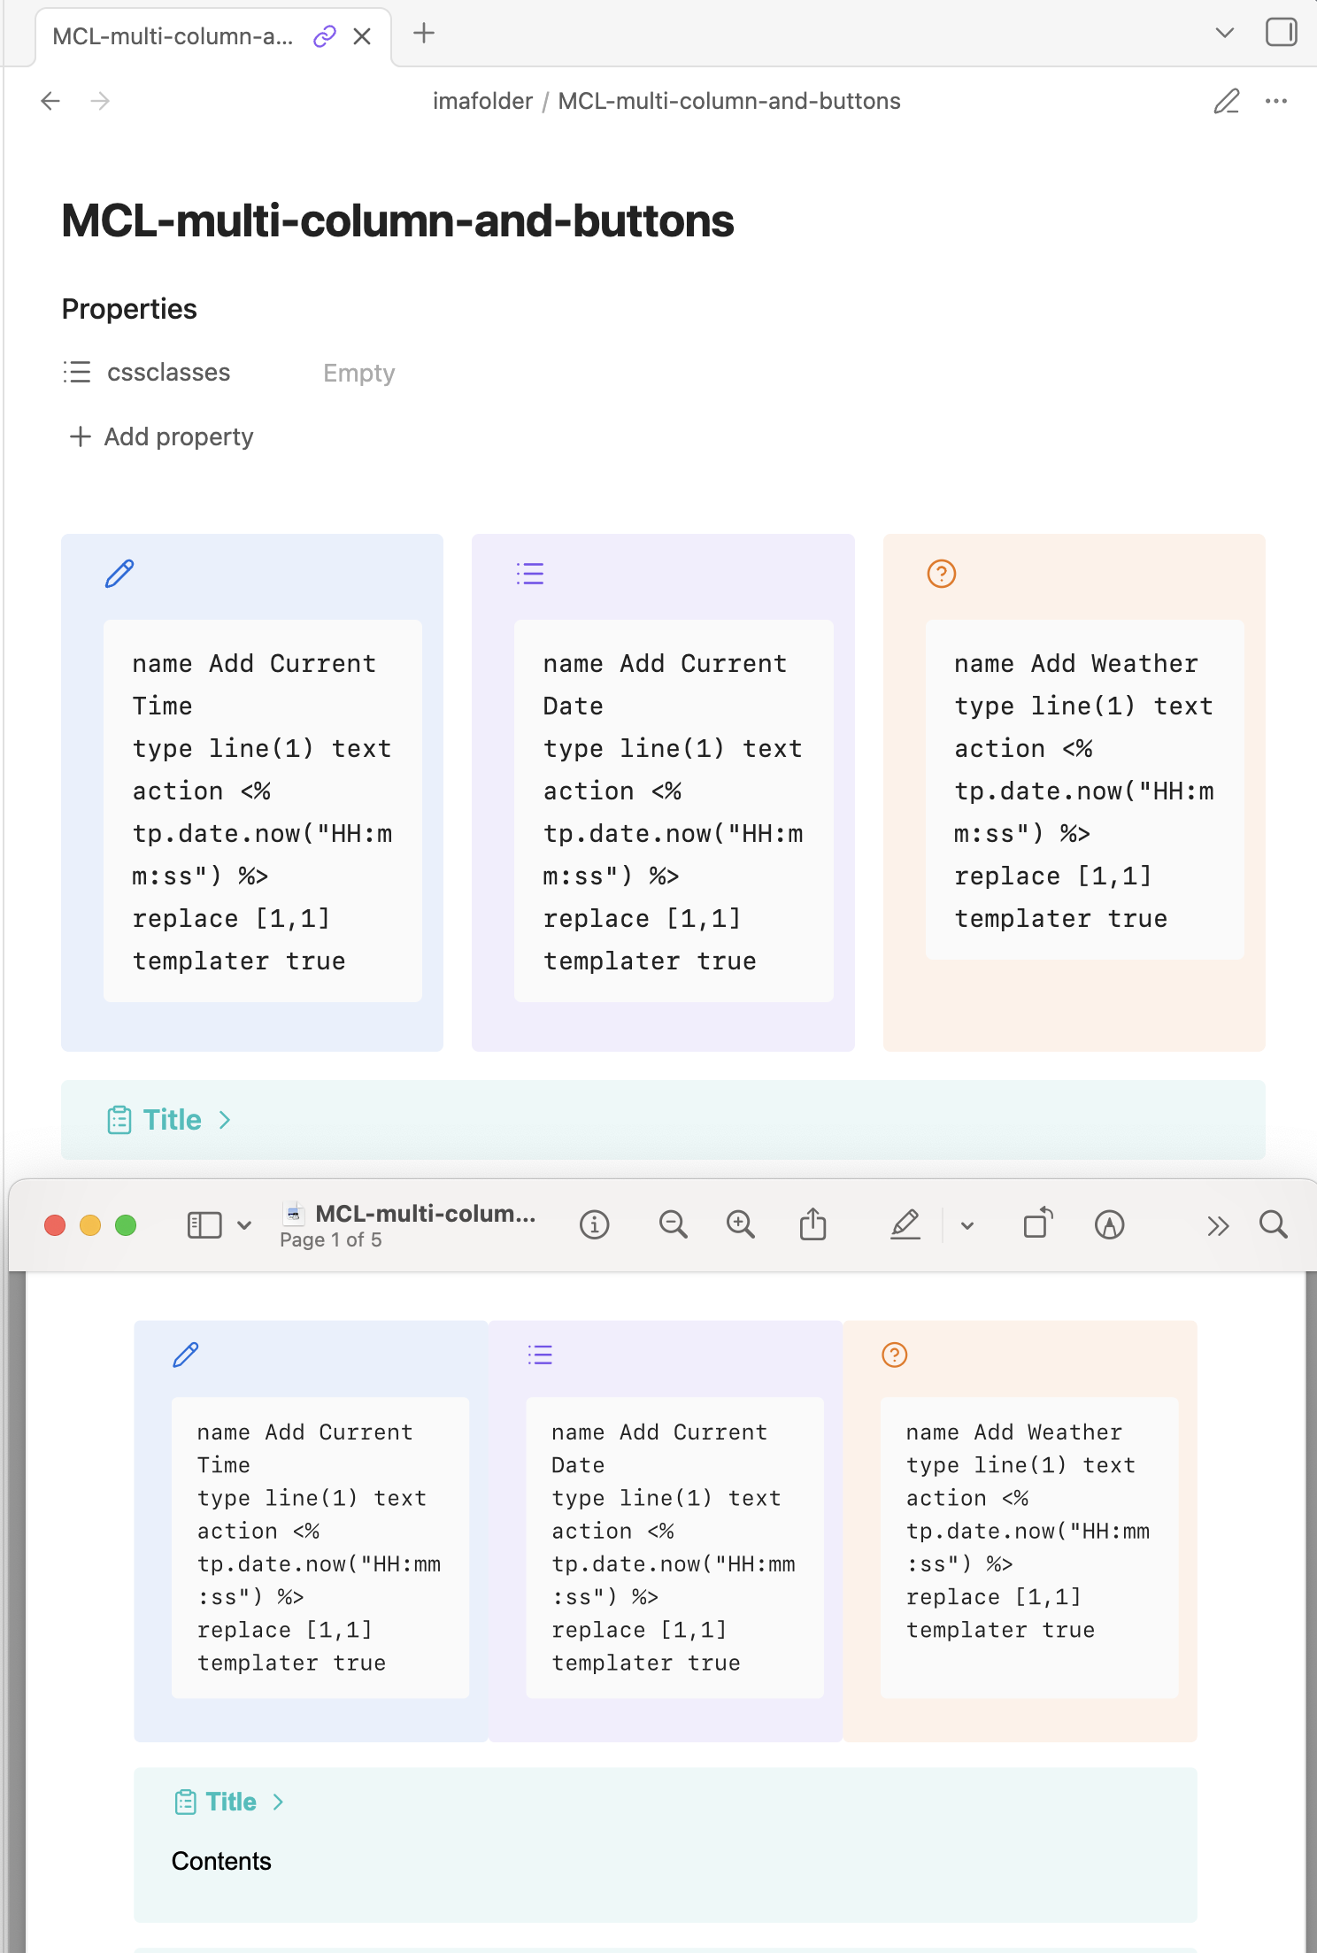
Task: Zoom in on the PDF preview
Action: click(x=740, y=1225)
